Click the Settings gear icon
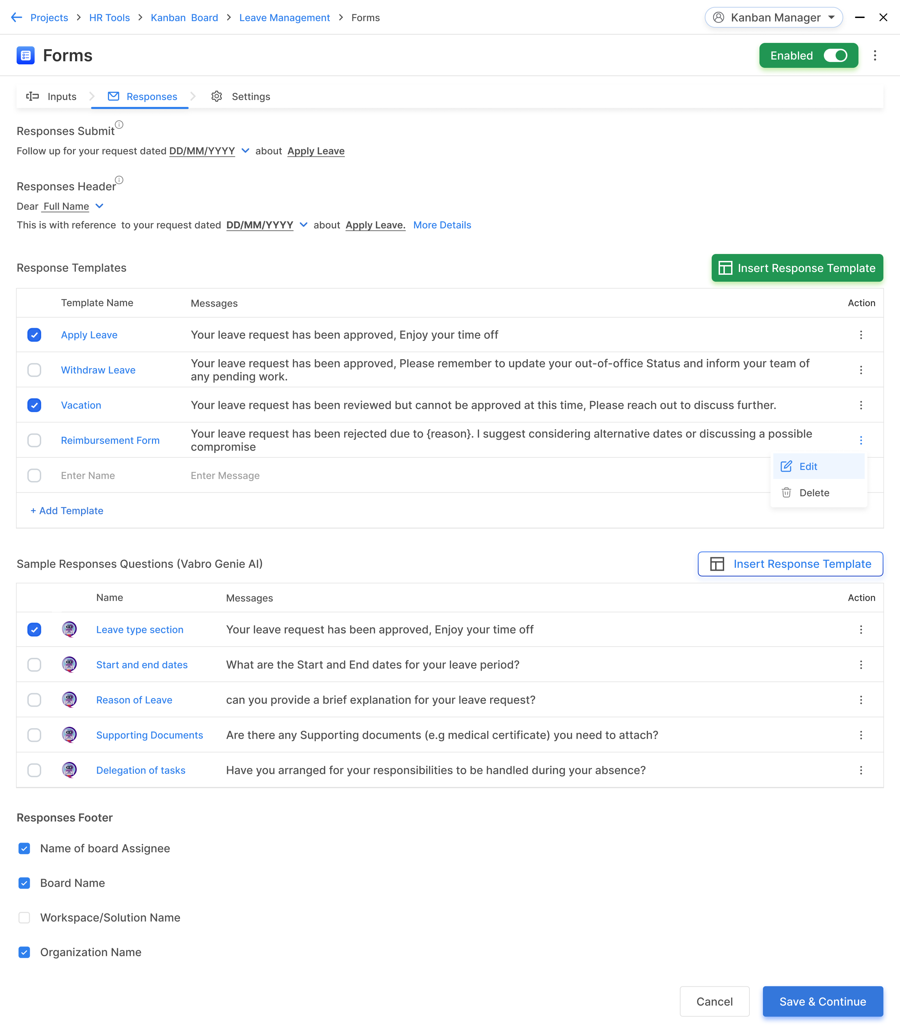Screen dimensions: 900x1025 point(217,96)
